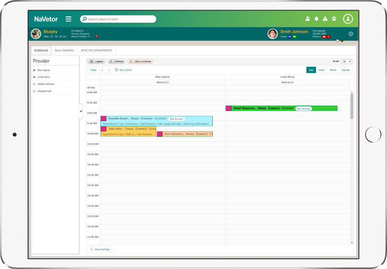Check the Shahzad Rafi provider checkbox
387x269 pixels.
(34, 91)
